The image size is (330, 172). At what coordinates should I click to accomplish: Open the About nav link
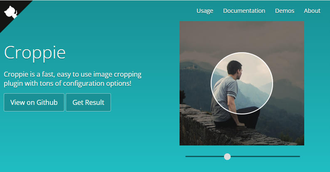(x=312, y=11)
